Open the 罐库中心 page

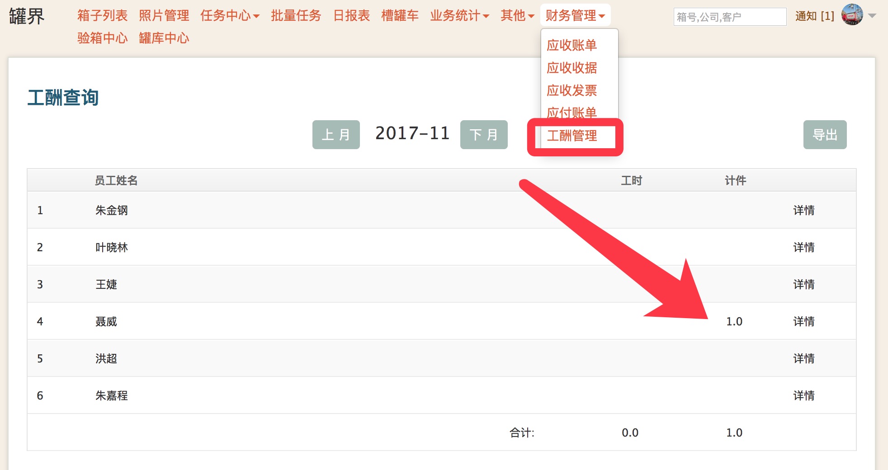[x=164, y=38]
